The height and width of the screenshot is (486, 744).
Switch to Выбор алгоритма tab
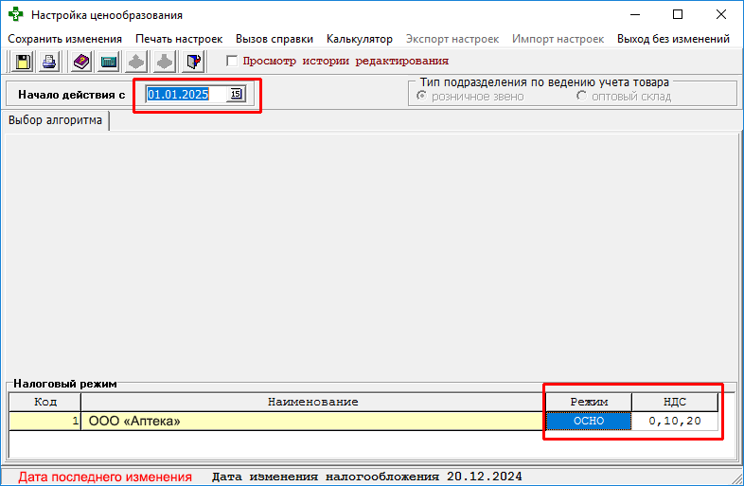click(x=56, y=120)
